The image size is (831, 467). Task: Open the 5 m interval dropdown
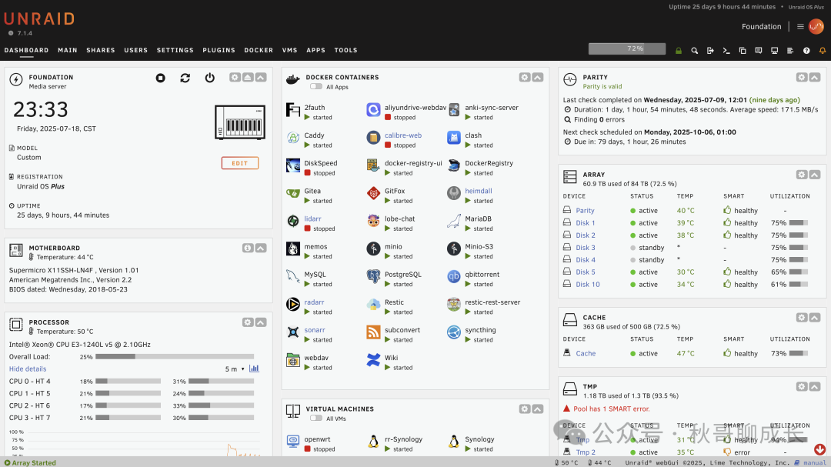tap(235, 369)
